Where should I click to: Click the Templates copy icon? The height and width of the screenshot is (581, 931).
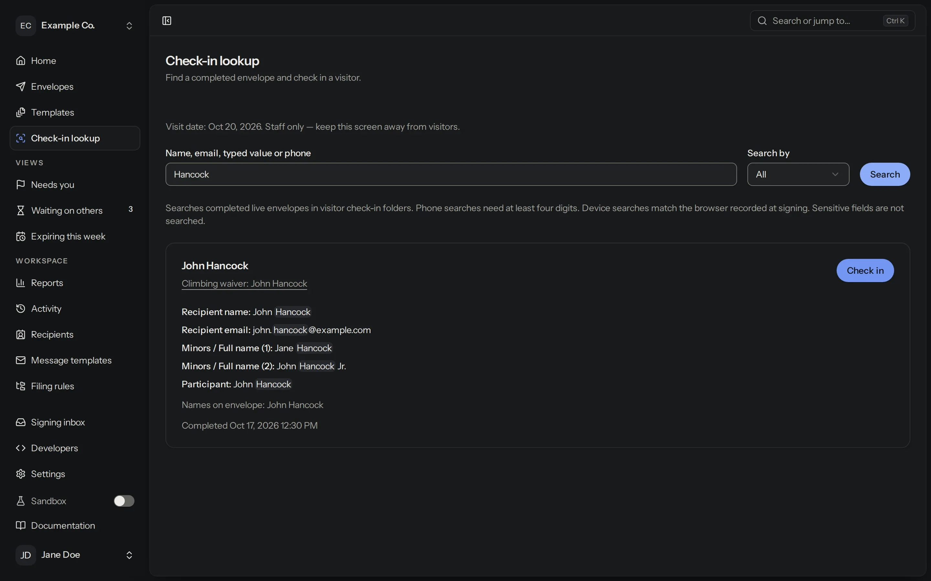[x=21, y=112]
